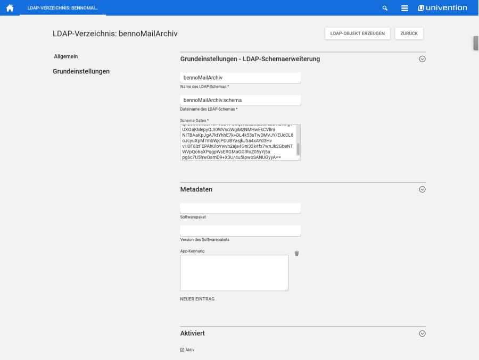479x360 pixels.
Task: Click into the Softwarepaket field
Action: pos(240,208)
